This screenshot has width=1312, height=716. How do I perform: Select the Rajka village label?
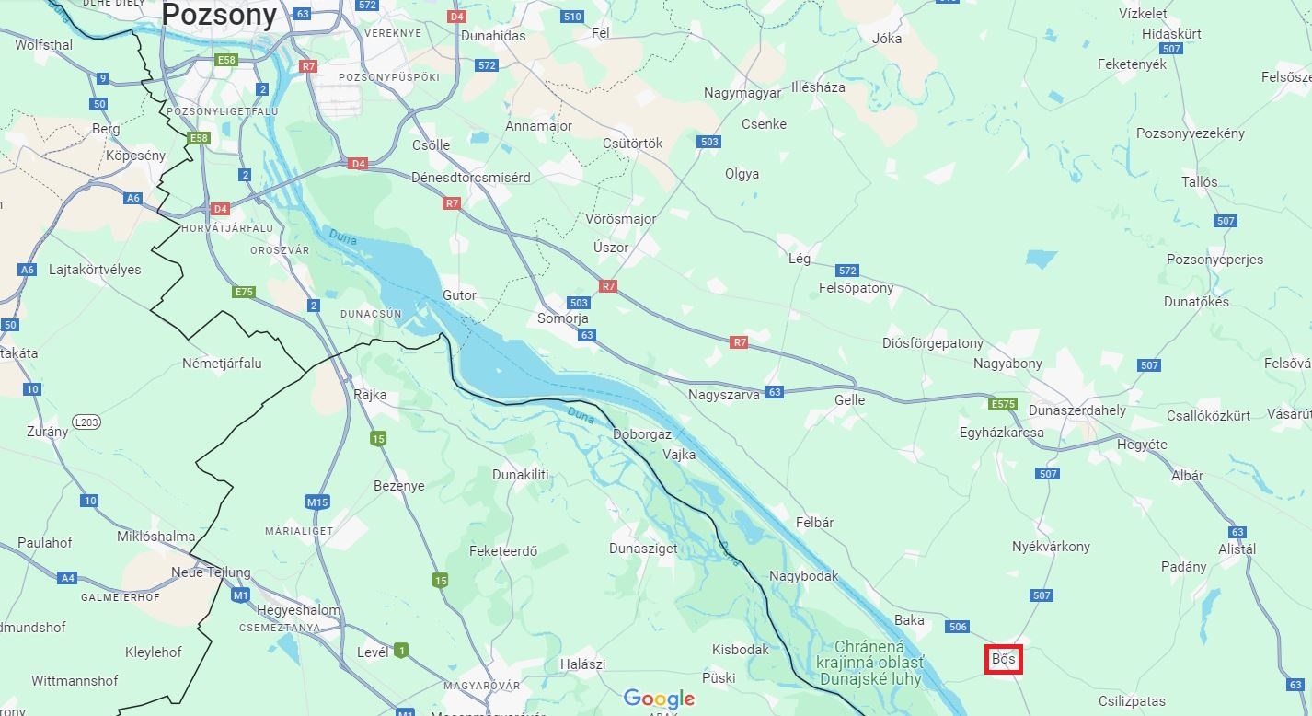point(370,395)
